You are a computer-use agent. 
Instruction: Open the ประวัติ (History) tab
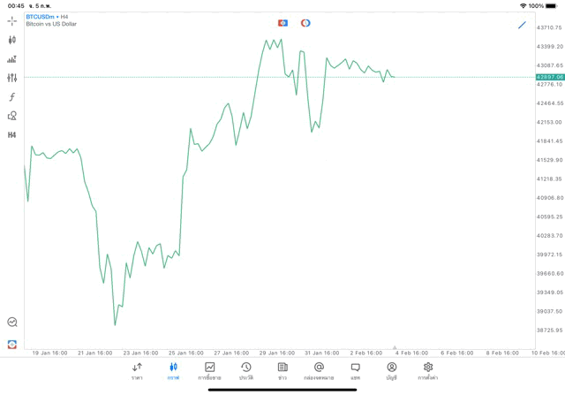point(246,371)
